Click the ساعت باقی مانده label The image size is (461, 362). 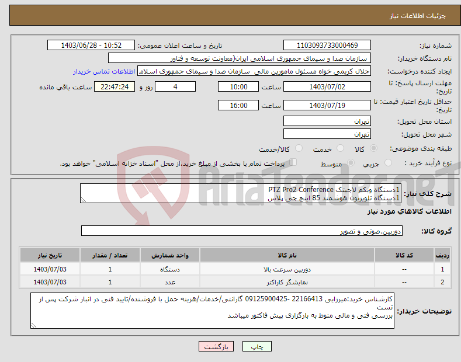click(x=65, y=87)
